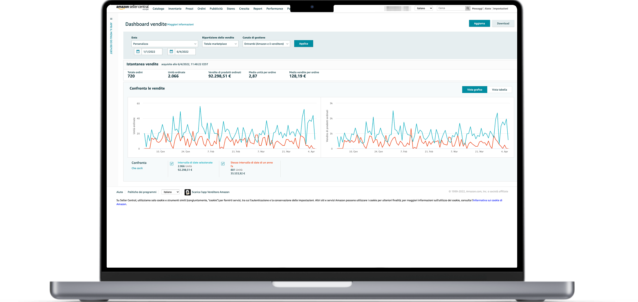Open the Ripartizione delle vendite dropdown
Image resolution: width=638 pixels, height=302 pixels.
coord(220,44)
